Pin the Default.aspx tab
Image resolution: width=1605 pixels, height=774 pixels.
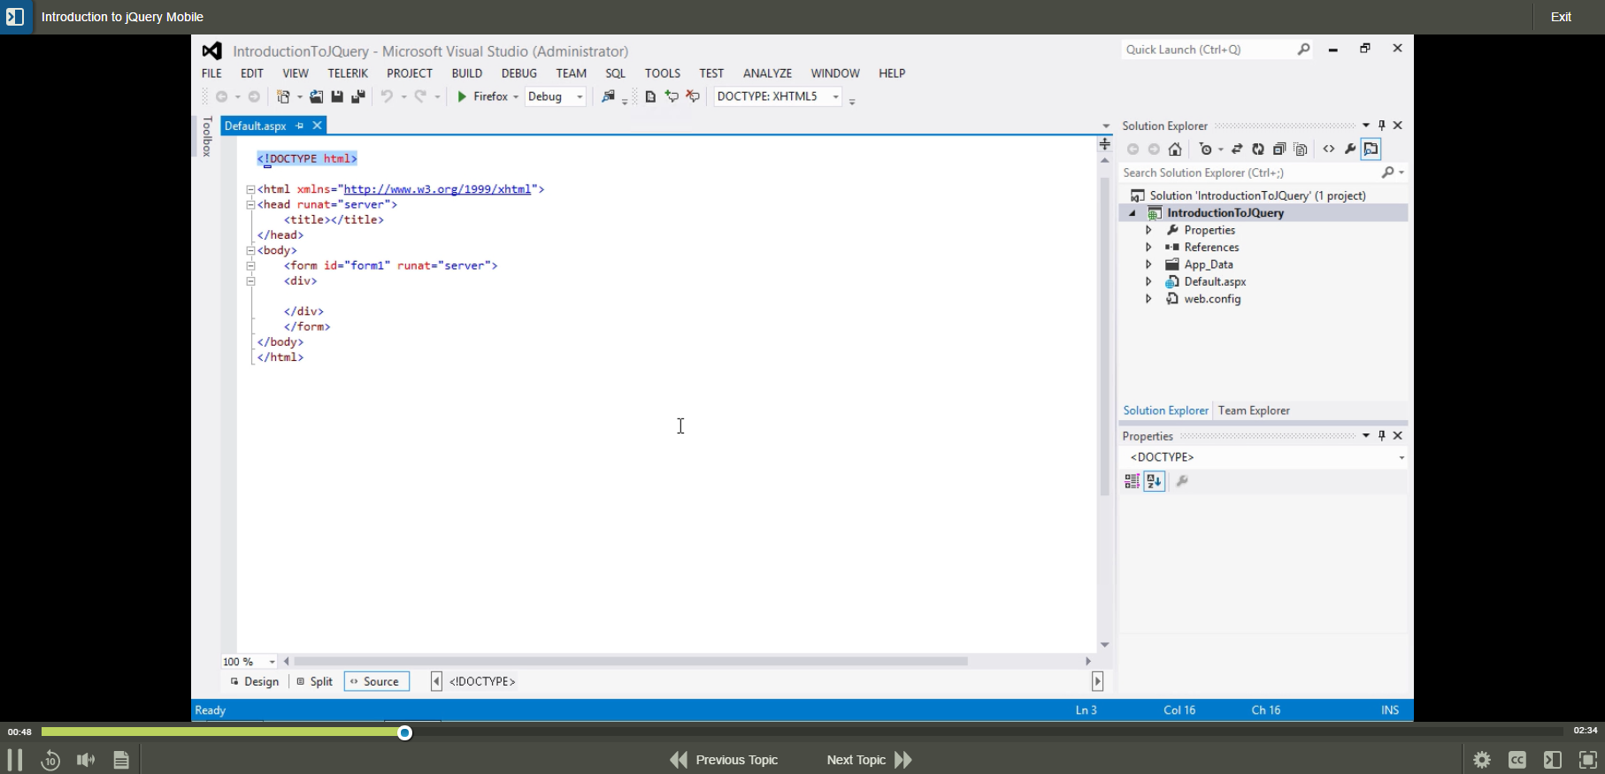[x=300, y=126]
